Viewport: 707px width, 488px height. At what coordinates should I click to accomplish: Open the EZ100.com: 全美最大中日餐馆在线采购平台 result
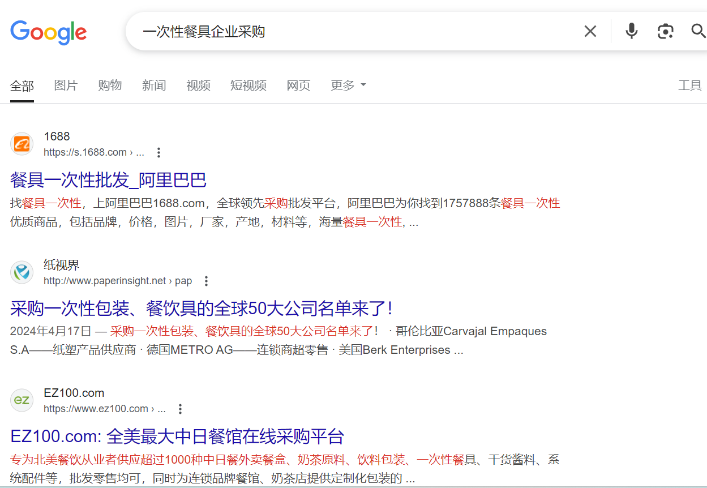tap(177, 436)
